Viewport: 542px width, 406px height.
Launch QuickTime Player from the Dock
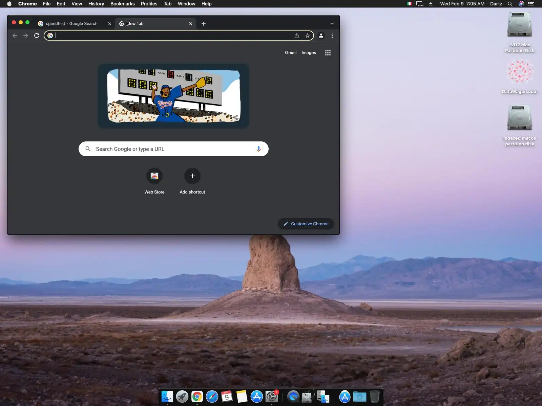pyautogui.click(x=293, y=397)
